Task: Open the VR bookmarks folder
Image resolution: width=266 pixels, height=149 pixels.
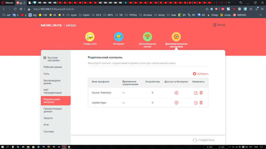Action: (x=119, y=15)
